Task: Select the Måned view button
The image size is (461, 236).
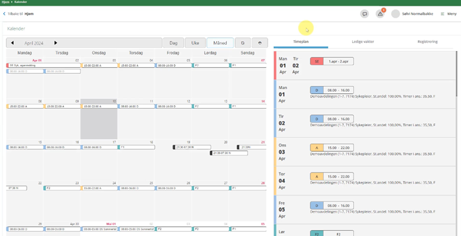Action: 220,43
